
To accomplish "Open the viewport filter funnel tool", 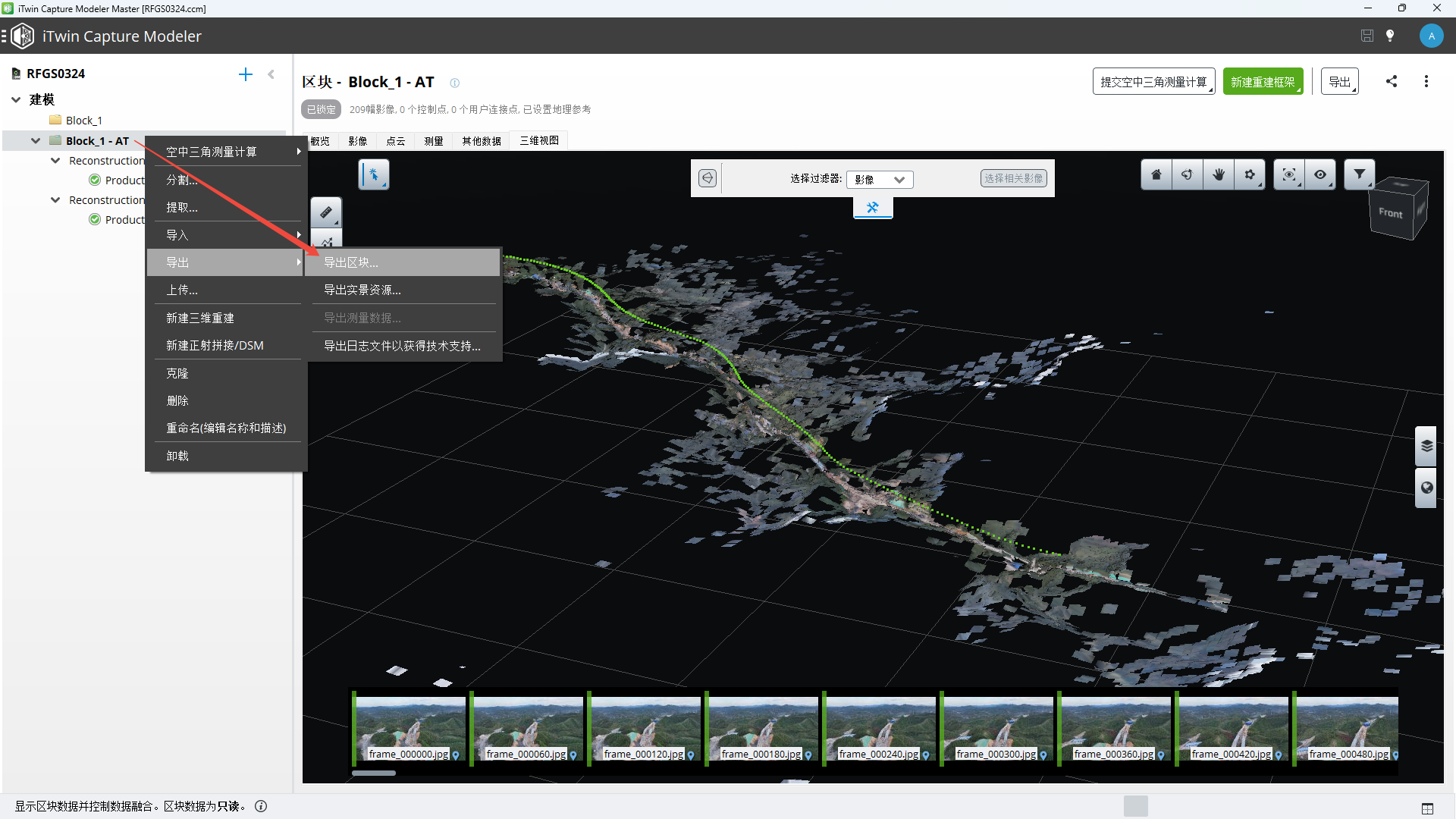I will click(x=1359, y=175).
